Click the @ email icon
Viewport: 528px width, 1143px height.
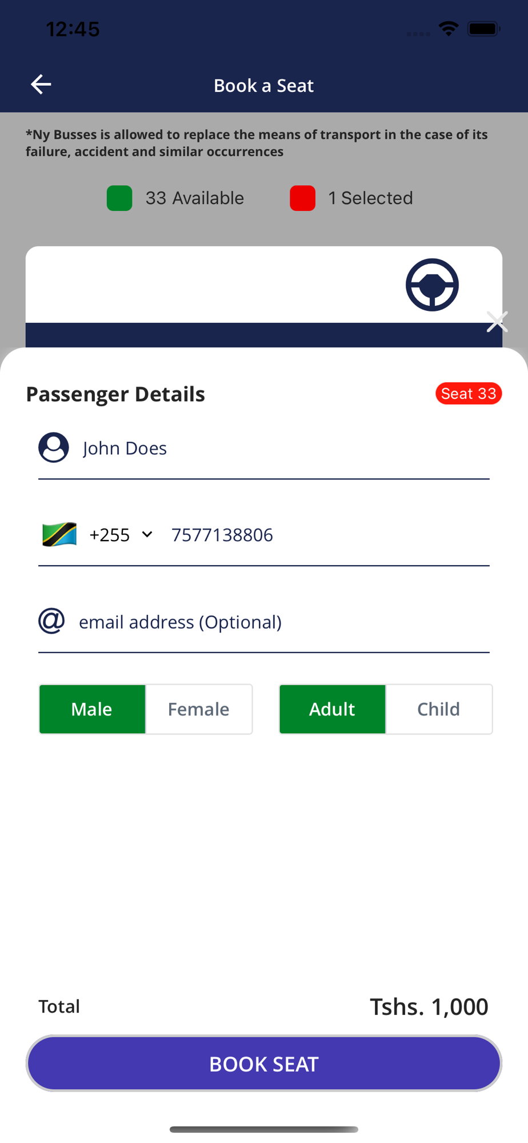coord(51,621)
